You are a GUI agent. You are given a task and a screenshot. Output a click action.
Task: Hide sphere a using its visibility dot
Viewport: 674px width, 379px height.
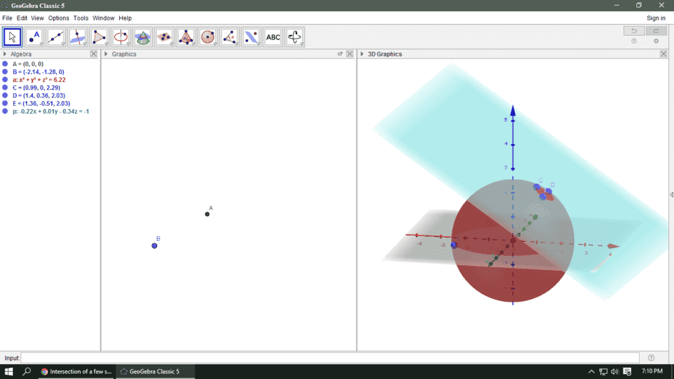click(x=5, y=79)
